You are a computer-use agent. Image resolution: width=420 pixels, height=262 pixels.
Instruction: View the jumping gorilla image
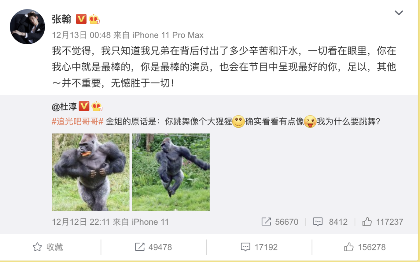pyautogui.click(x=171, y=172)
